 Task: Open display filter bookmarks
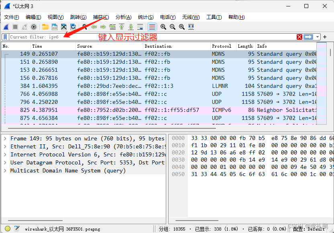[x=5, y=37]
